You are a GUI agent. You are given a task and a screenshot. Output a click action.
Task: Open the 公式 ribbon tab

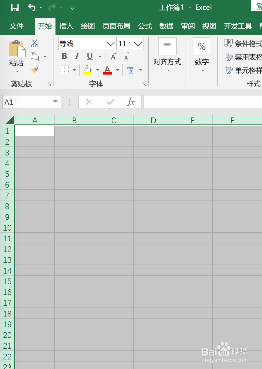point(145,26)
